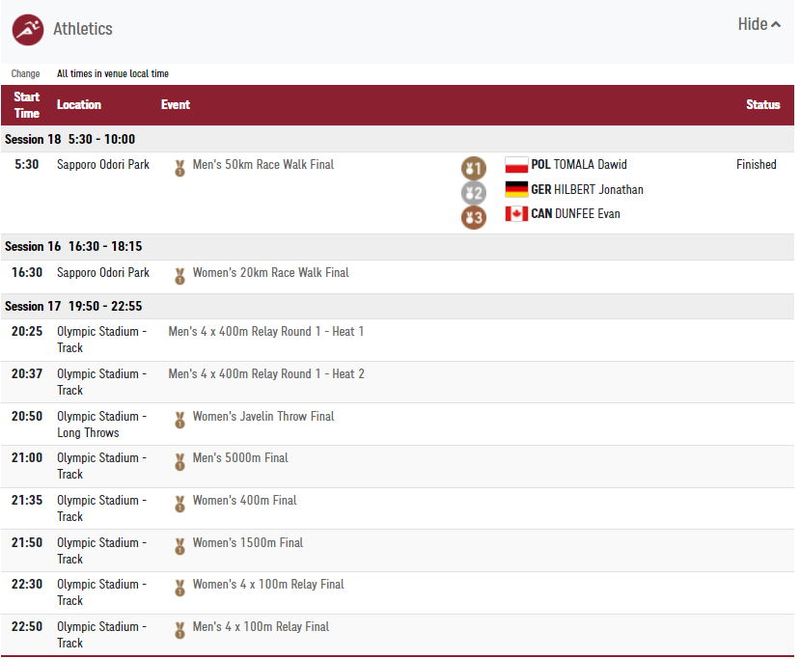The height and width of the screenshot is (659, 801).
Task: Click the gold medal icon beside TOMALA Dawid
Action: point(474,168)
